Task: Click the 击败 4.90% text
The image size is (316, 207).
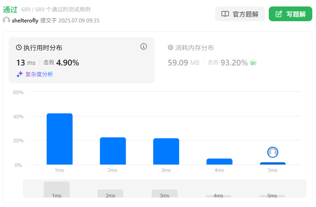Action: point(61,62)
